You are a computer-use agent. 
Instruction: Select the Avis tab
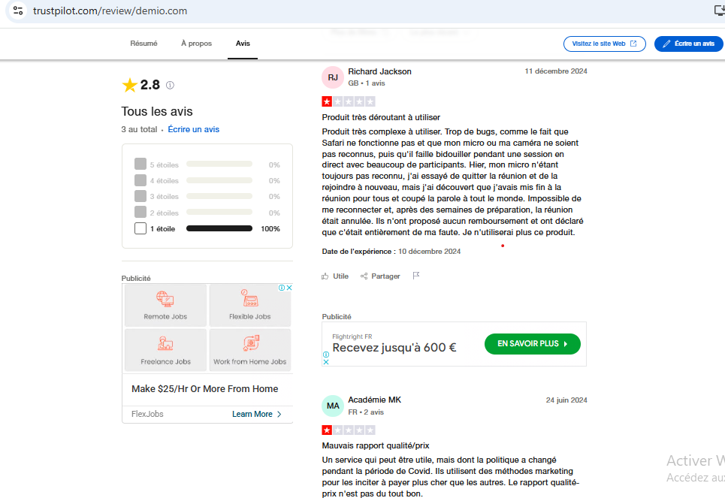coord(243,44)
